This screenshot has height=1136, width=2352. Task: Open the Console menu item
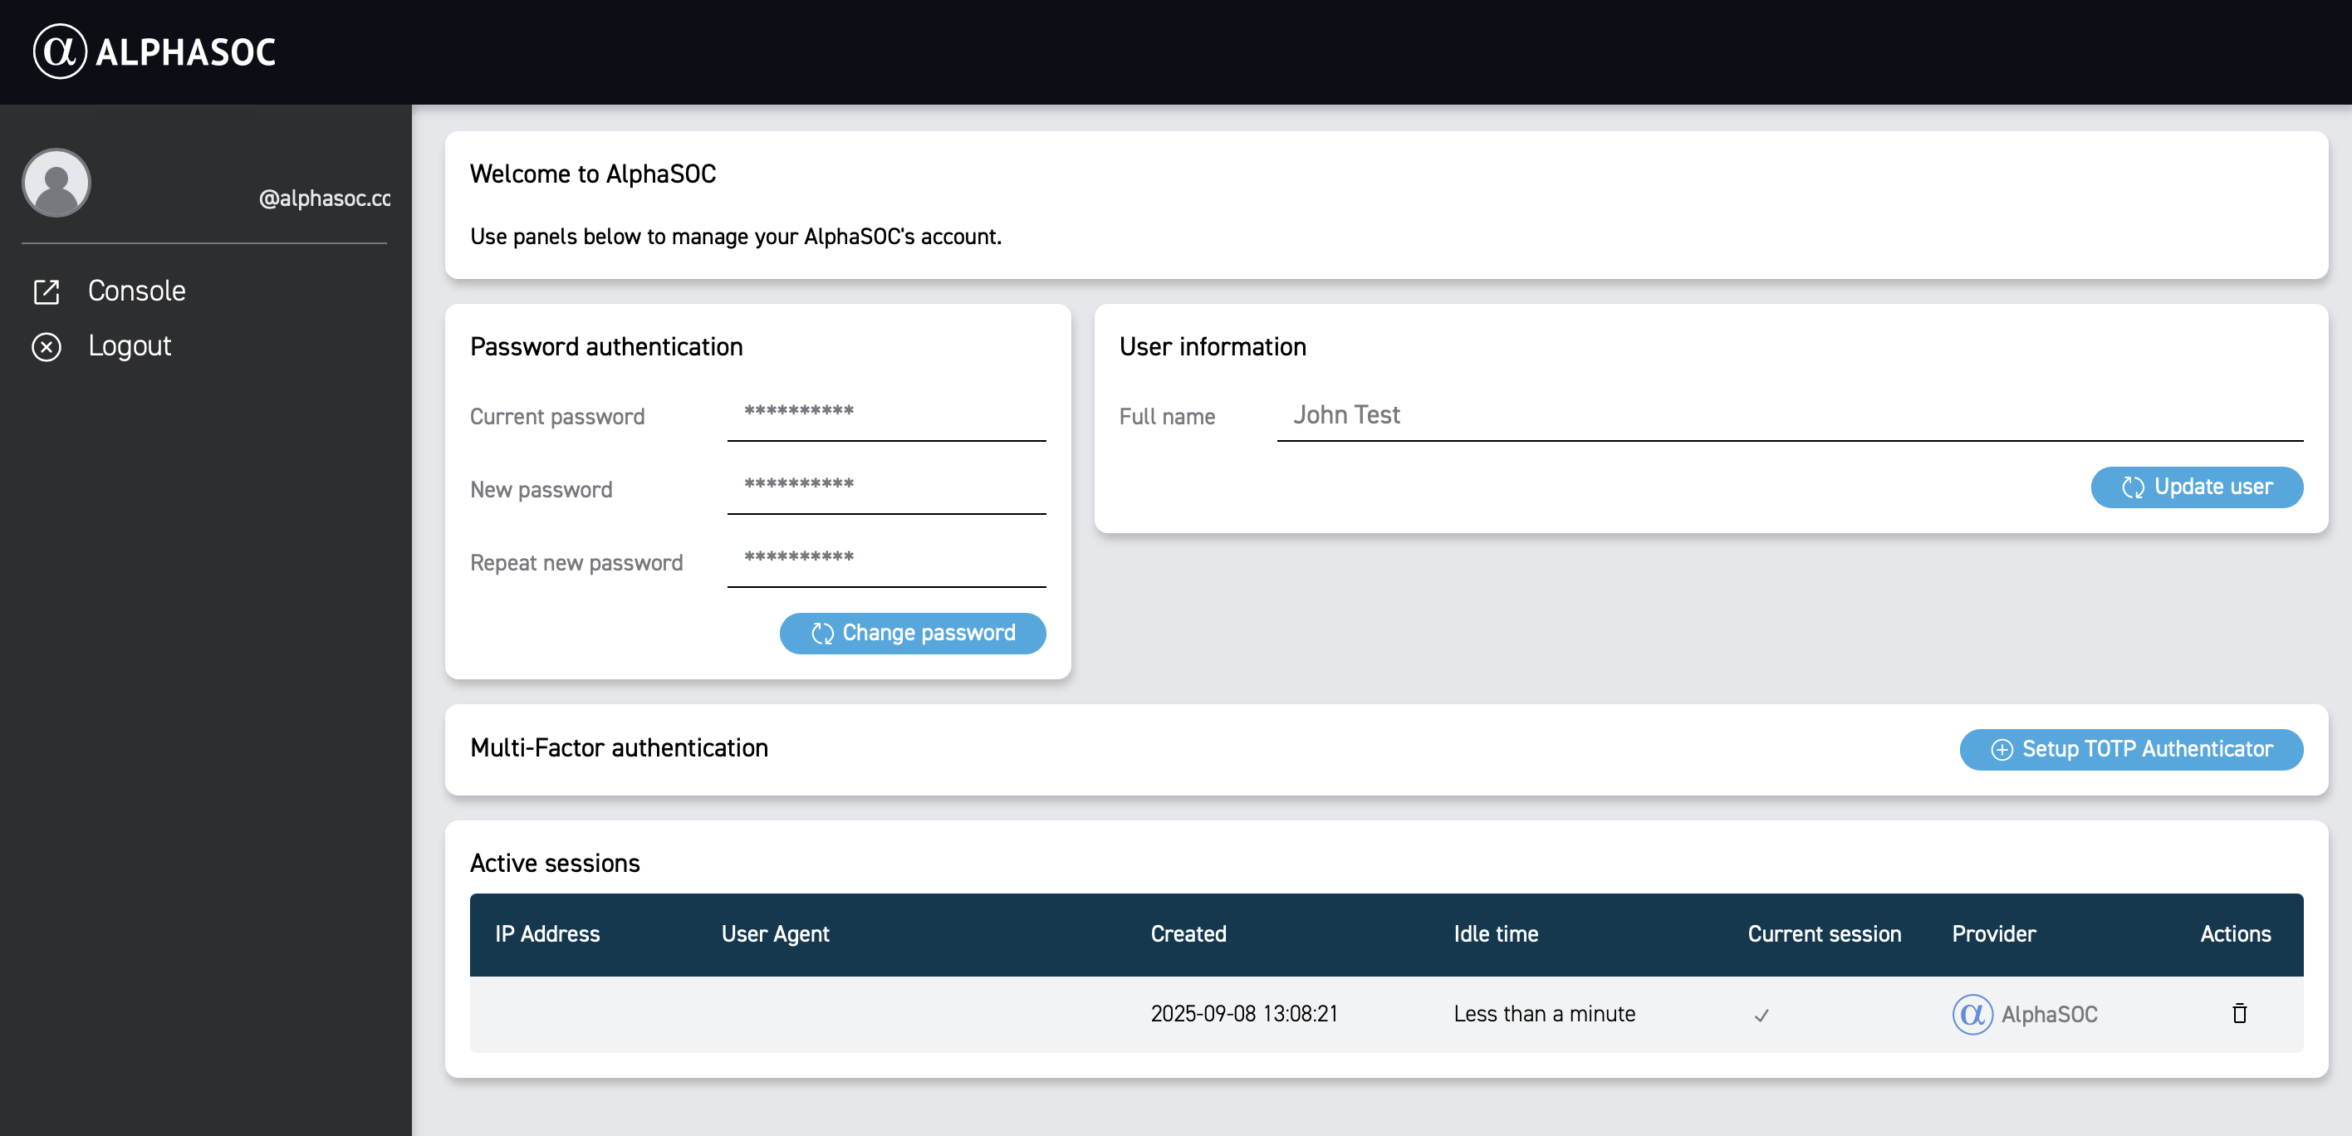click(137, 291)
